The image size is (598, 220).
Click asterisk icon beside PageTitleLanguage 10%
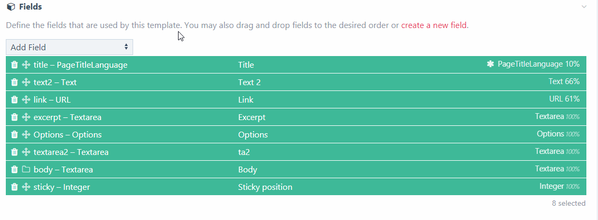pyautogui.click(x=490, y=65)
